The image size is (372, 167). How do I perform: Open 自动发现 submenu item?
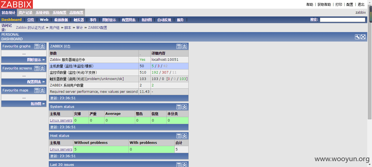click(164, 20)
